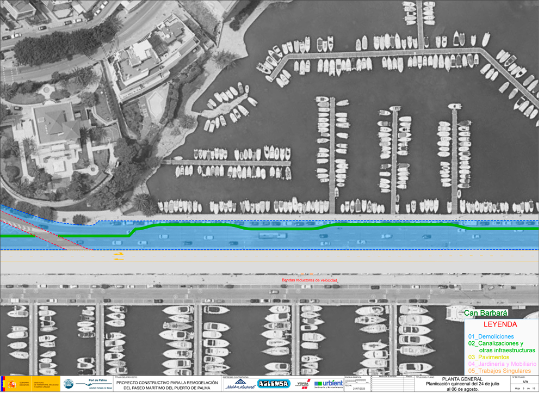Click the urbient logo
This screenshot has width=544, height=393.
point(328,384)
